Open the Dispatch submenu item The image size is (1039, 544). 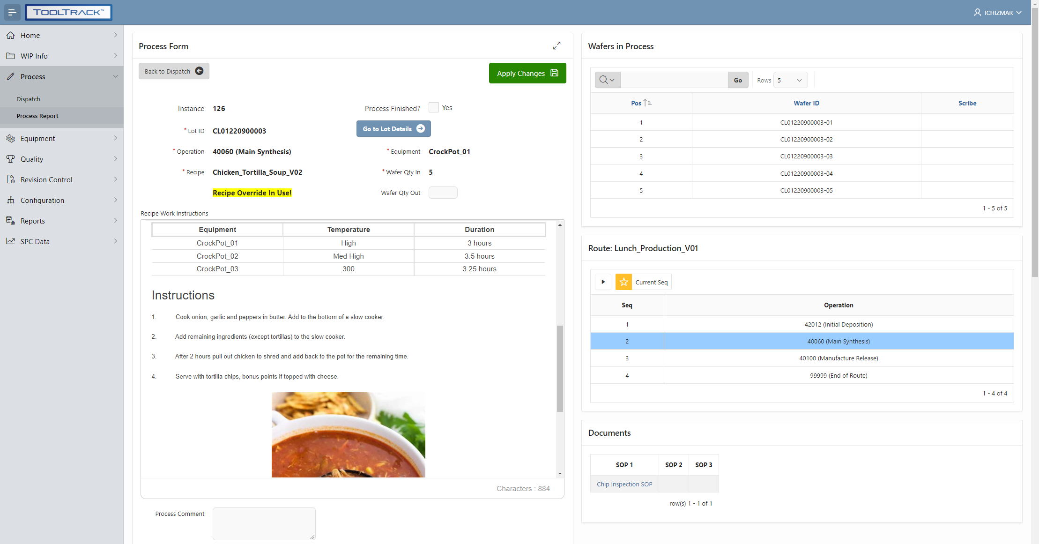[x=28, y=99]
